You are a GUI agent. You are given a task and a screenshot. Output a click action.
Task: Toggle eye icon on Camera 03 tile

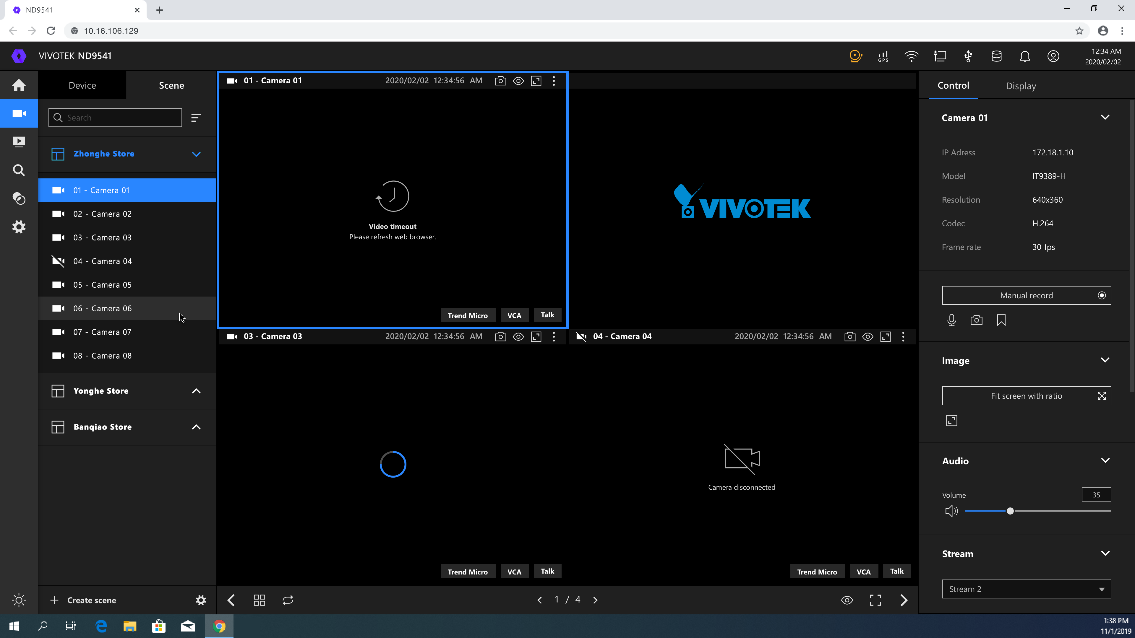[x=518, y=337]
